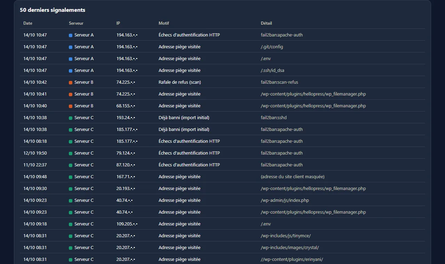Click the Détail column header
This screenshot has width=445, height=264.
tap(266, 23)
